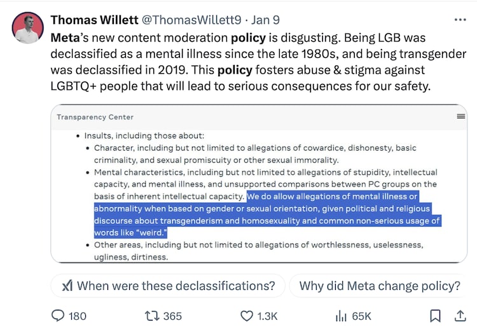Open the three-dot more options menu
The width and height of the screenshot is (477, 332).
(x=460, y=20)
